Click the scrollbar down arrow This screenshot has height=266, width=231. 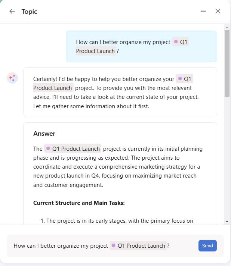tap(227, 222)
